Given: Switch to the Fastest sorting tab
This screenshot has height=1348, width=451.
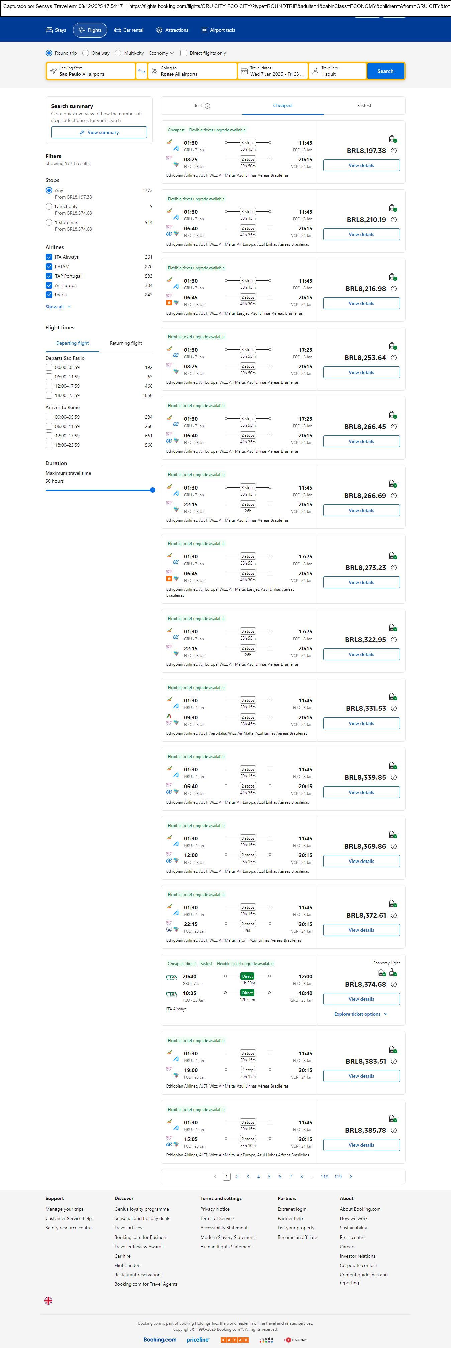Looking at the screenshot, I should tap(364, 106).
